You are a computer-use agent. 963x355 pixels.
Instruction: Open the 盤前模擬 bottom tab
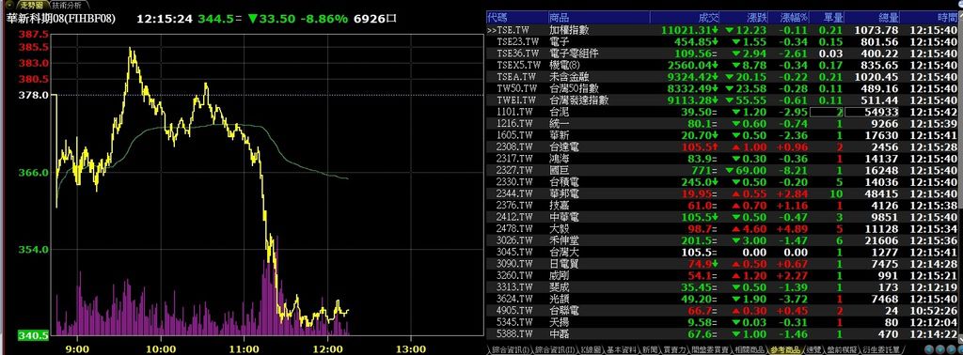pos(842,350)
